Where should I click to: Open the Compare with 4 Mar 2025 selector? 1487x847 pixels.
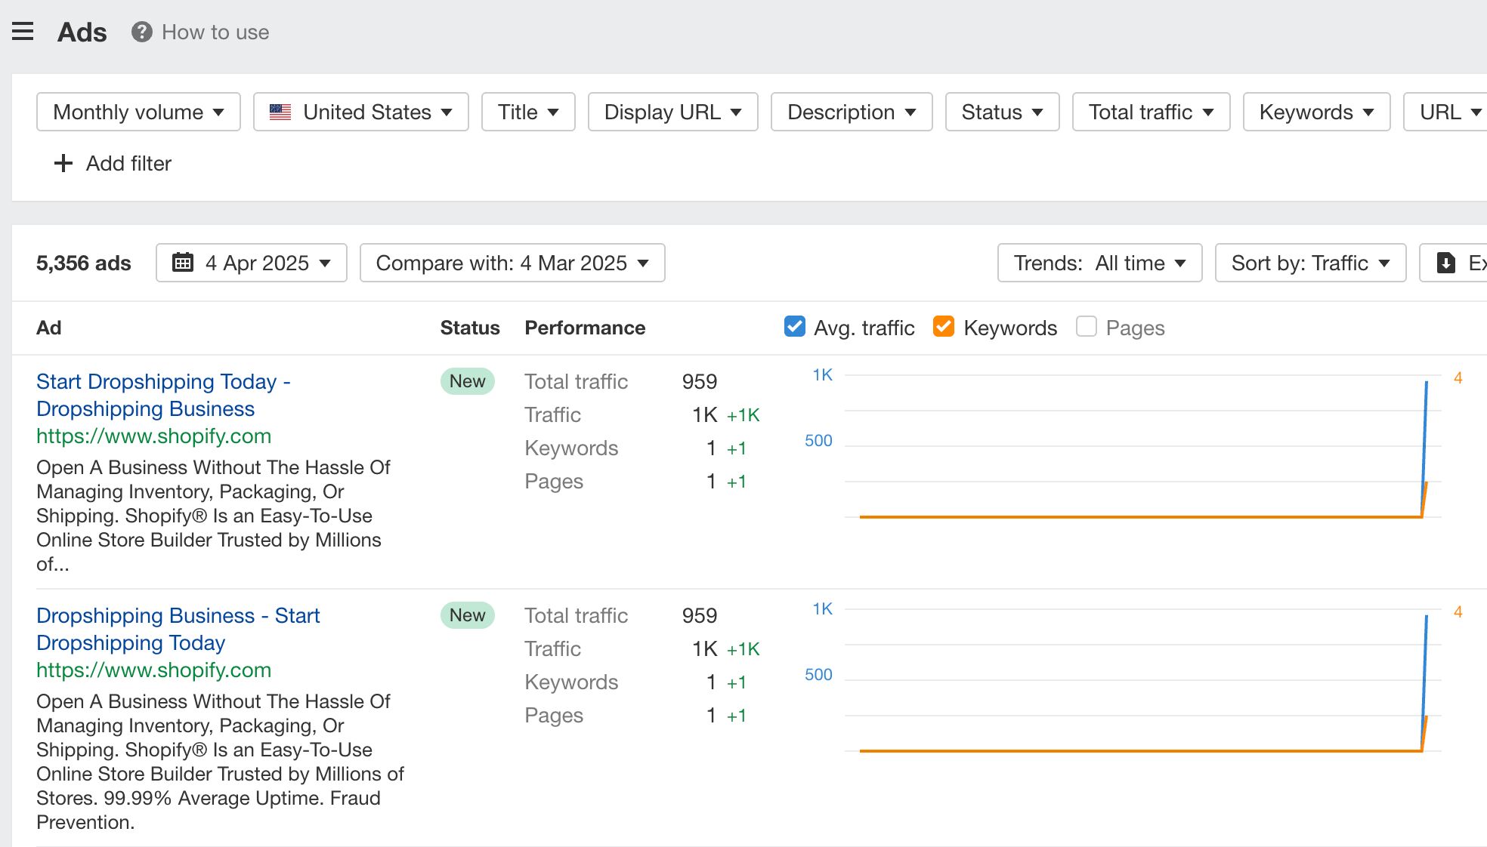click(512, 263)
